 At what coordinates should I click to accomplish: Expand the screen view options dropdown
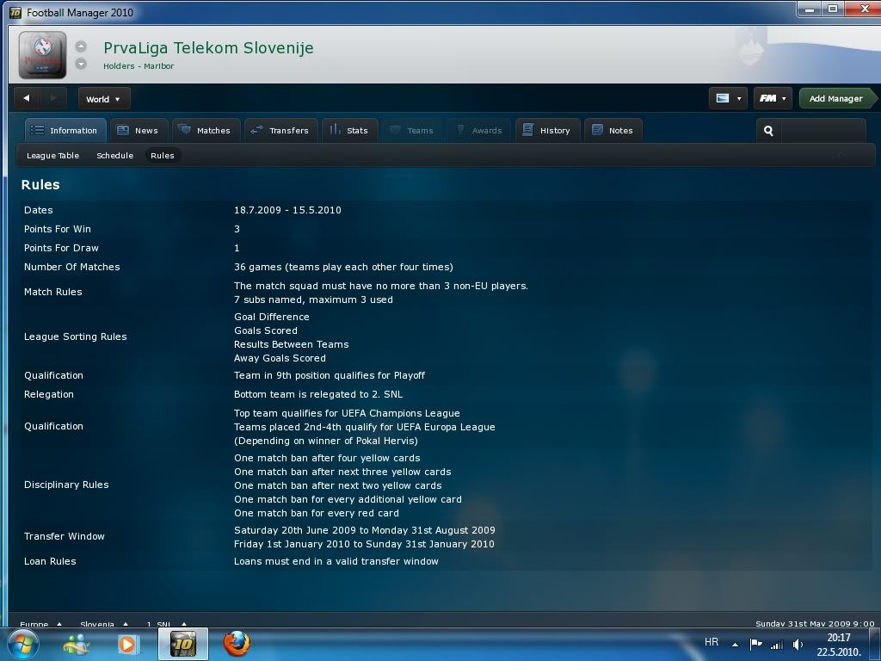coord(728,99)
